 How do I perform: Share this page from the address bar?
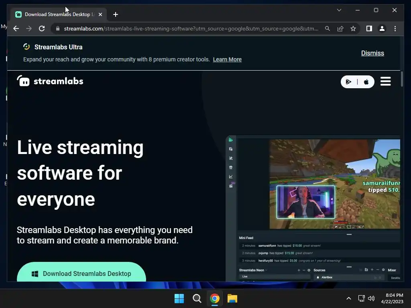point(340,28)
